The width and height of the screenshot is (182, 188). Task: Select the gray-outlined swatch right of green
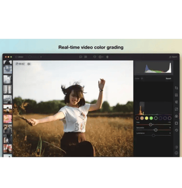(x=156, y=118)
